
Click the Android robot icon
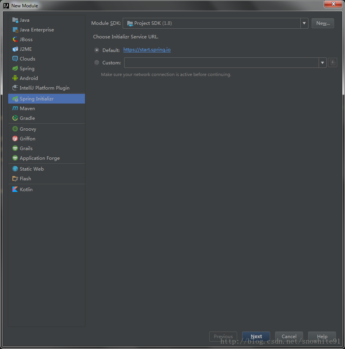[x=15, y=78]
